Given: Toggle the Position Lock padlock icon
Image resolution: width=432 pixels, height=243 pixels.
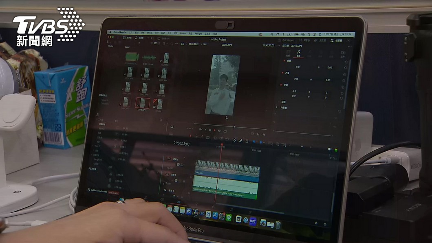Looking at the screenshot, I should click(247, 141).
